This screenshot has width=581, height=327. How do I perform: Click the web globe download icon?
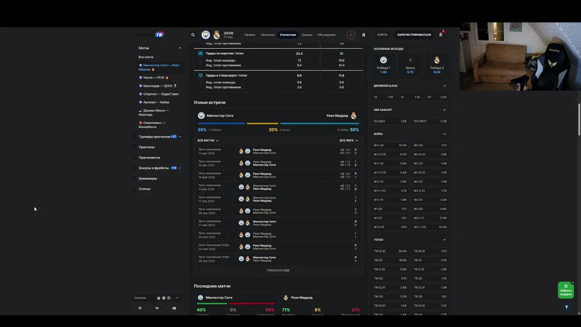169,298
